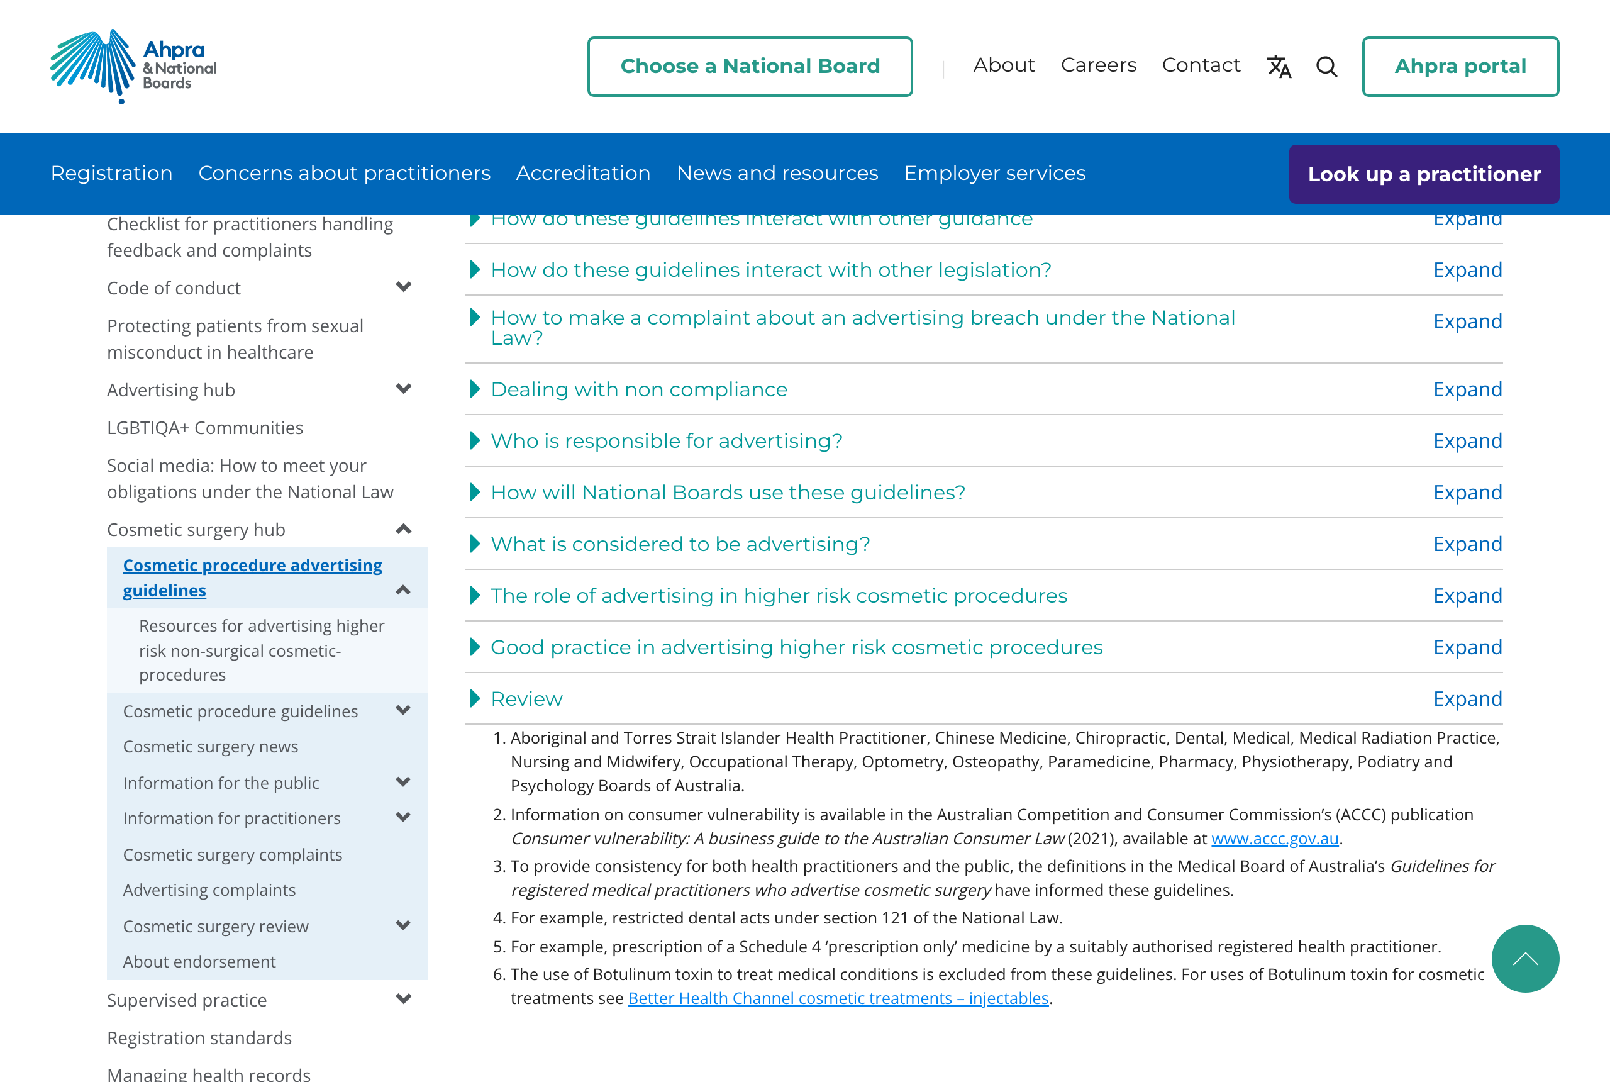Open Cosmetic procedure advertising guidelines sidebar link

click(x=252, y=577)
